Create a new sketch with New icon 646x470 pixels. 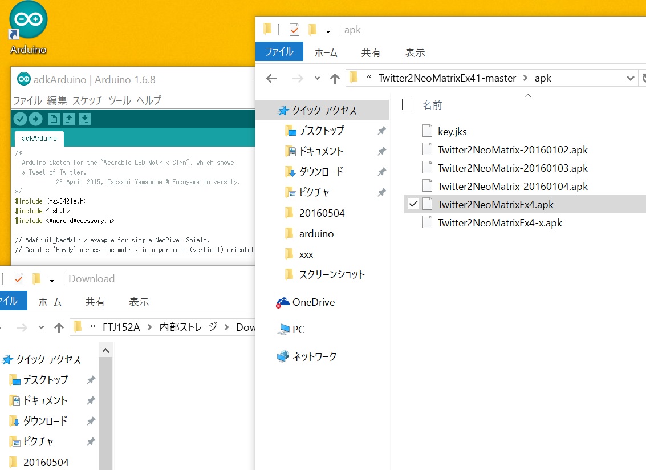(54, 119)
